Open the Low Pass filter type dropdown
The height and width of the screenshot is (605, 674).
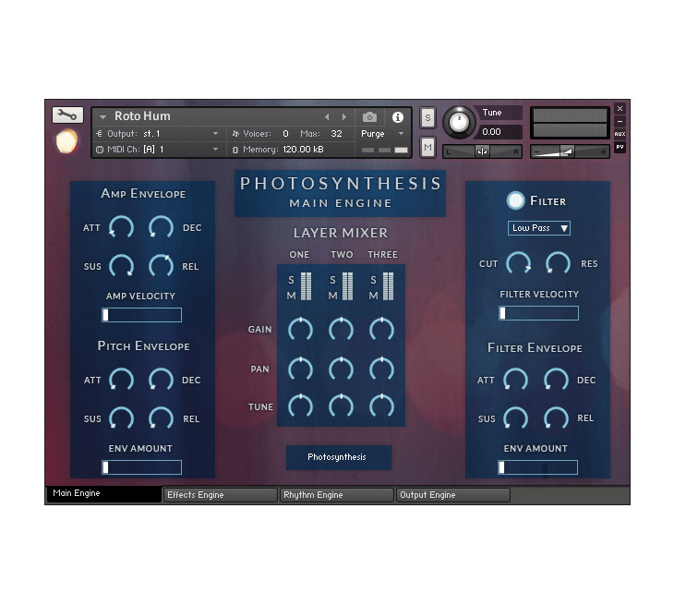(x=539, y=228)
